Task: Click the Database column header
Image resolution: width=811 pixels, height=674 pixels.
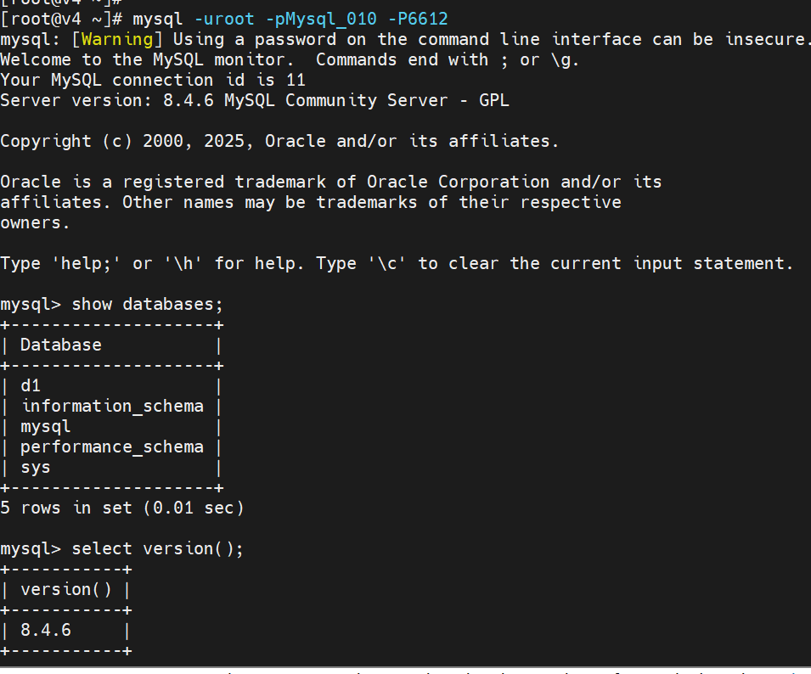Action: (60, 345)
